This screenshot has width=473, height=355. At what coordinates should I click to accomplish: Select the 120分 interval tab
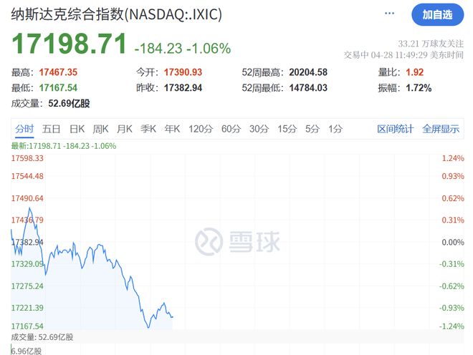tap(201, 129)
